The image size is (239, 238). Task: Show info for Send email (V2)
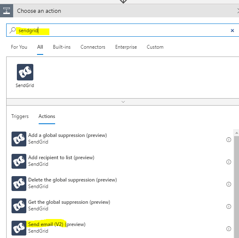coord(229,229)
